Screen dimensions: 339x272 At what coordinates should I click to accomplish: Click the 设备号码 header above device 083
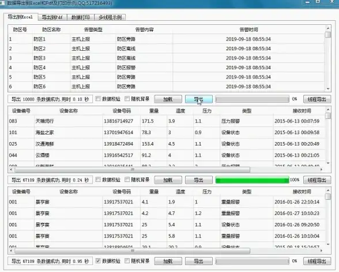coord(122,111)
